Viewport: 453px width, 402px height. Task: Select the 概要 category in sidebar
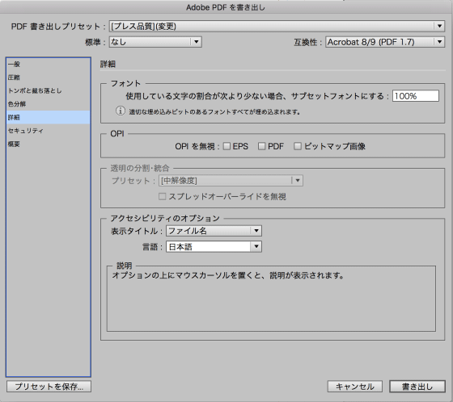pos(49,144)
